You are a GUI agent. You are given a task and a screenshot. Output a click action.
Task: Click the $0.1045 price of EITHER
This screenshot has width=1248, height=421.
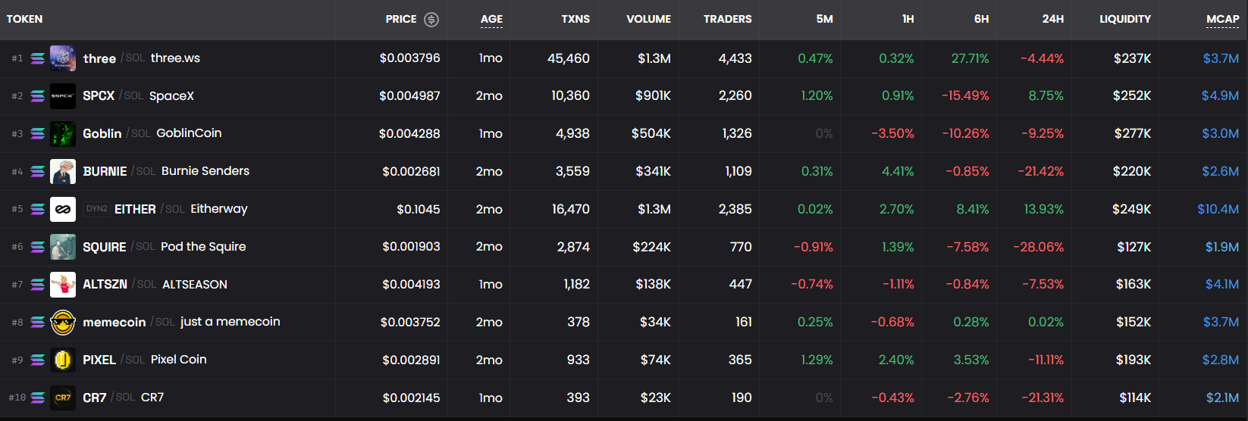(418, 209)
